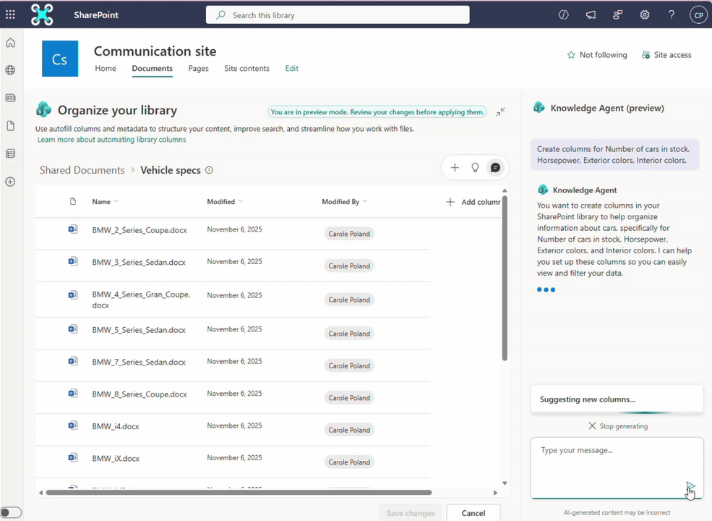Open the Knowledge Agent chat bubble icon

click(495, 167)
